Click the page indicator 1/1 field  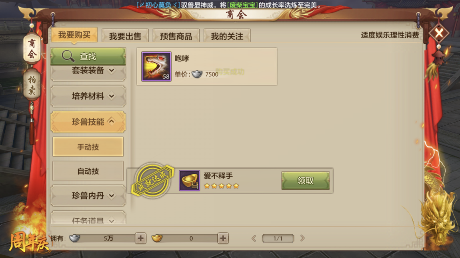(278, 238)
